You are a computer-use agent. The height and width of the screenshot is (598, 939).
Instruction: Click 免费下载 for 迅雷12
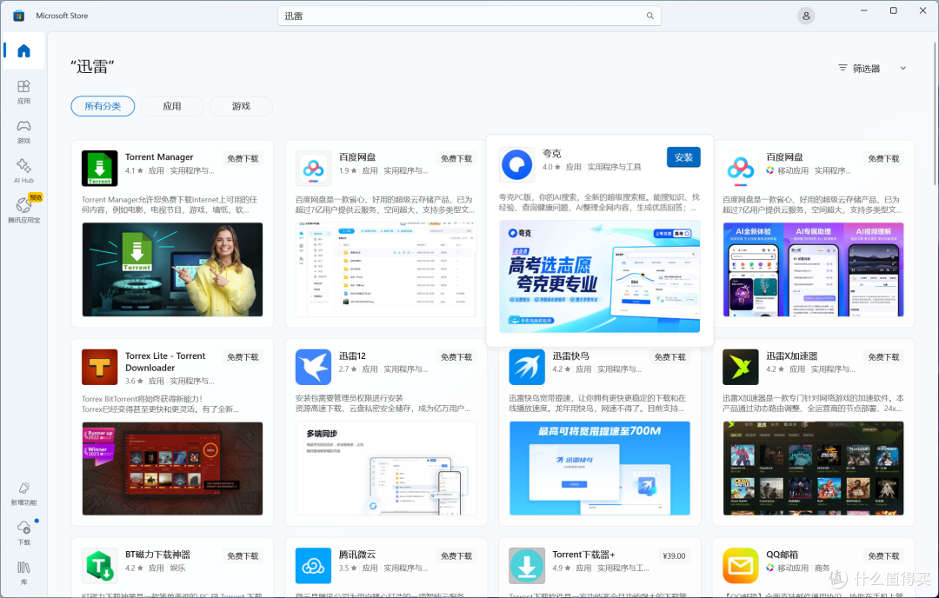[x=456, y=357]
